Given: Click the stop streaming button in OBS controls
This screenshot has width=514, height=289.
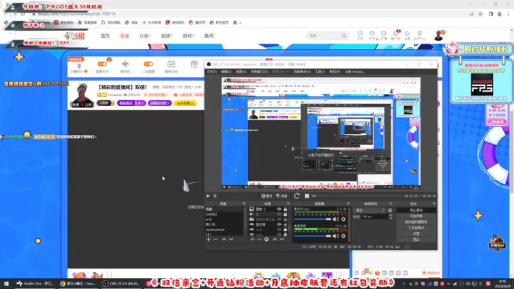Looking at the screenshot, I should 416,211.
